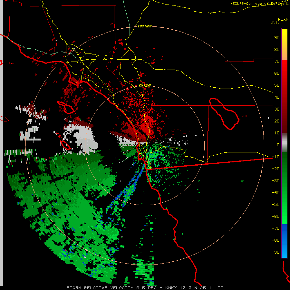Click the -10 value on velocity scale
Screen dimensions: 290x290
pyautogui.click(x=275, y=157)
